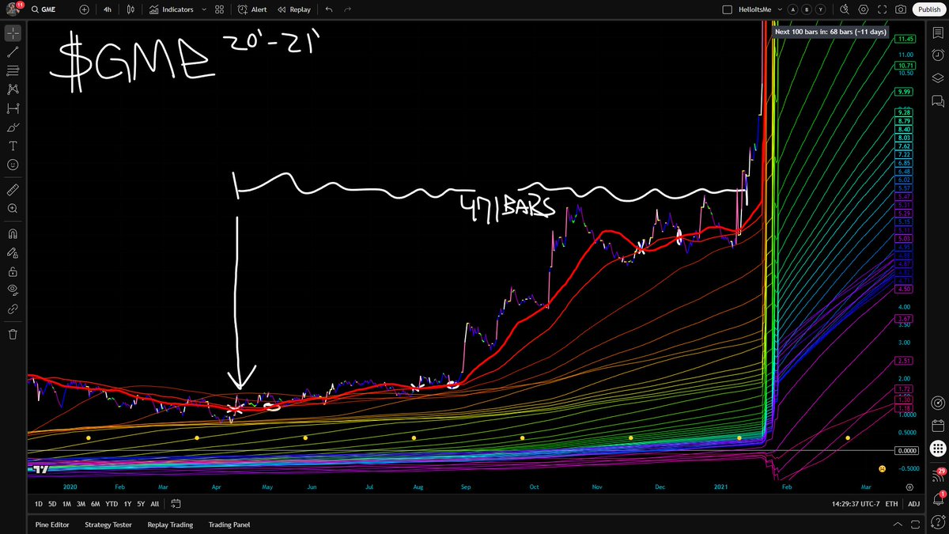This screenshot has height=534, width=949.
Task: Take a chart snapshot with camera icon
Action: pos(901,10)
